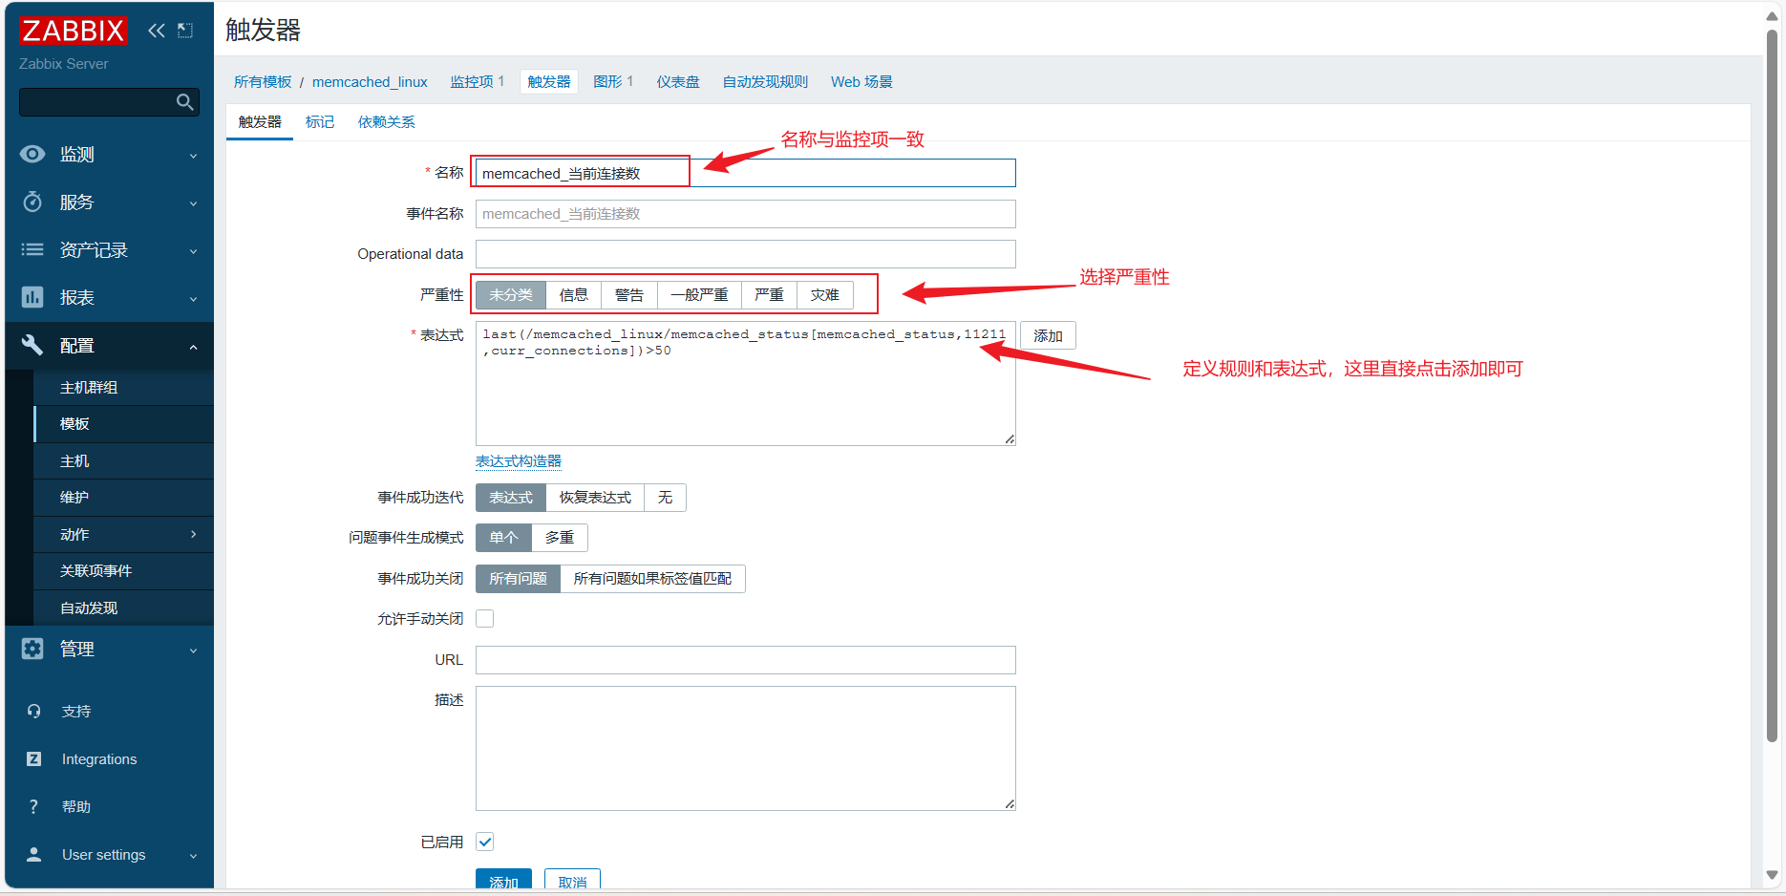Click the list icon for 资产记录
The height and width of the screenshot is (896, 1786).
[32, 249]
